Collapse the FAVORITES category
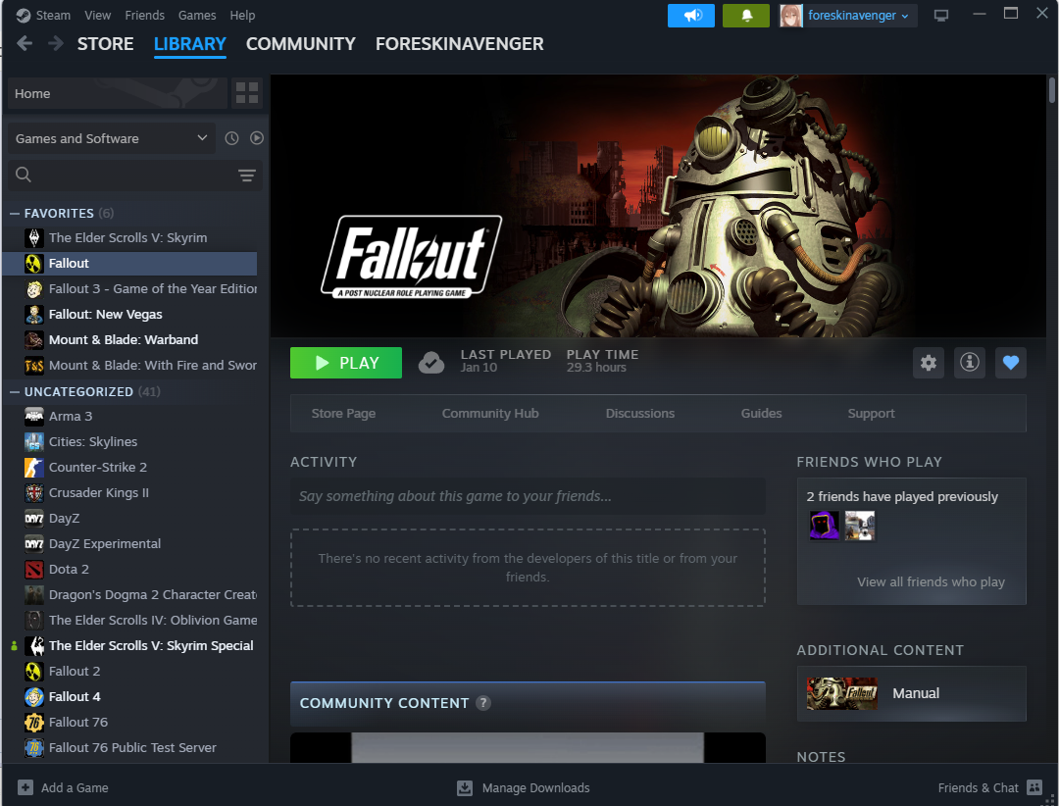This screenshot has width=1059, height=806. (14, 214)
